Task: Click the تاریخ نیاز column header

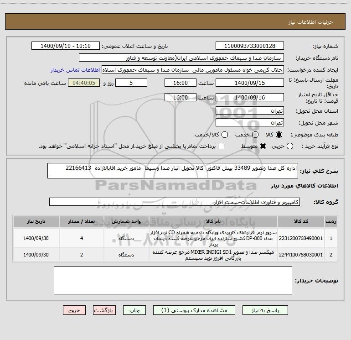Action: tap(36, 221)
